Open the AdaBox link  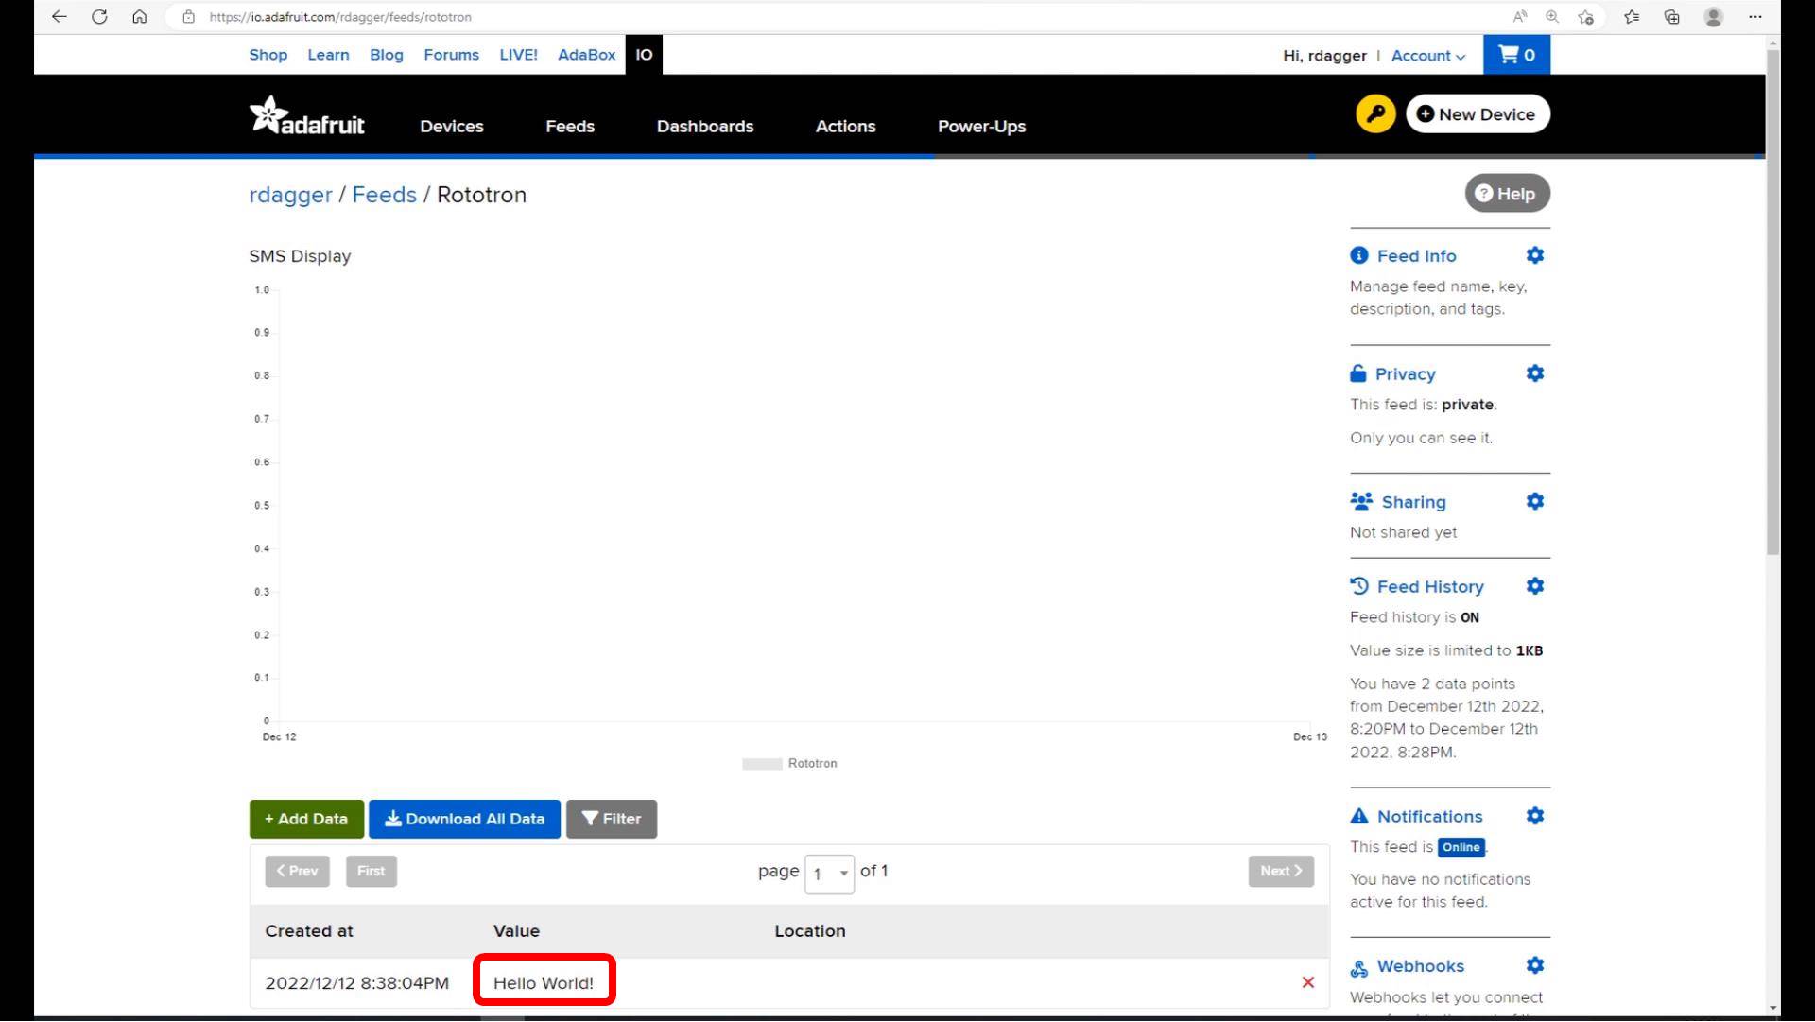pyautogui.click(x=586, y=55)
